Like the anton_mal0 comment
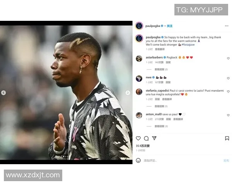 click(228, 115)
